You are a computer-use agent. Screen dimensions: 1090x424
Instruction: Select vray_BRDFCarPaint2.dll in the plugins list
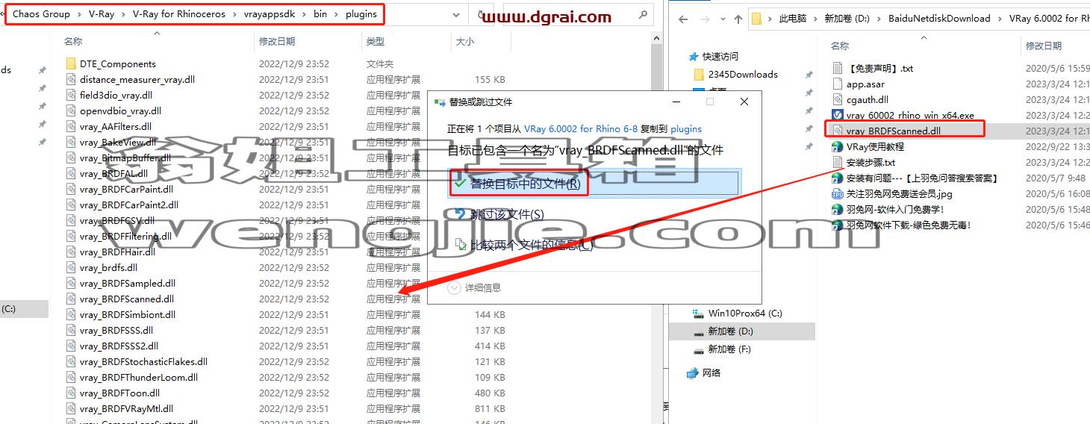129,205
